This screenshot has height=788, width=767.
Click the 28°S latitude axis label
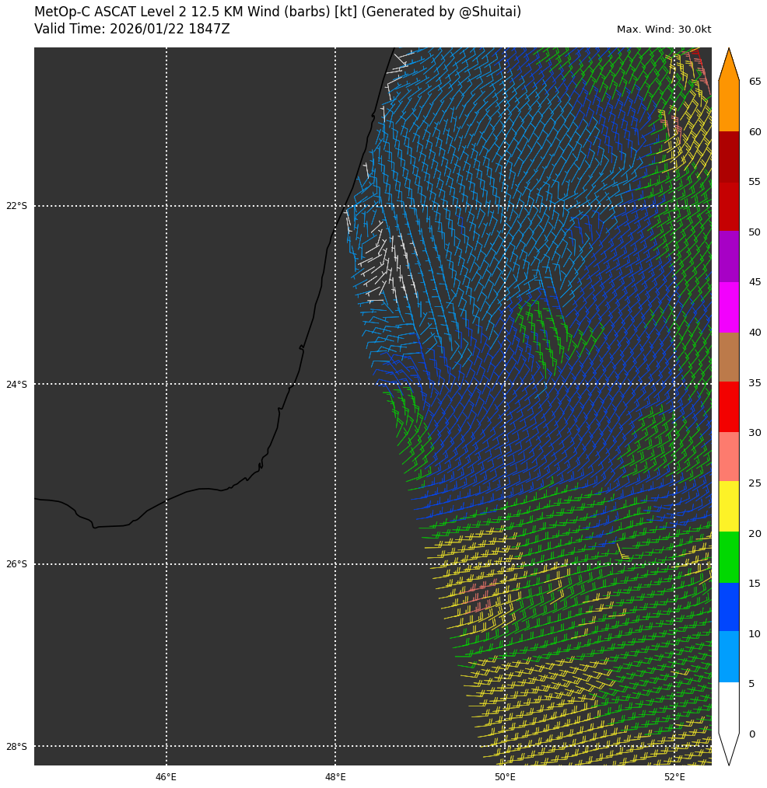point(16,747)
